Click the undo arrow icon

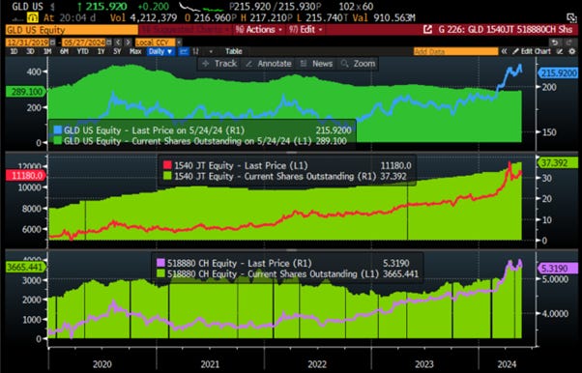(x=555, y=43)
